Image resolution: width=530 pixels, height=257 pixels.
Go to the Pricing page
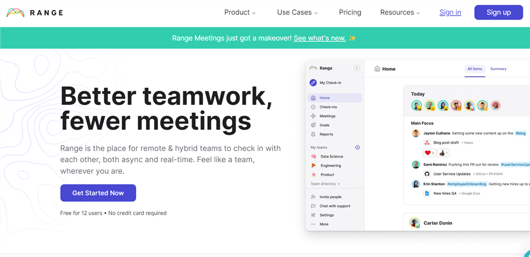pos(350,12)
